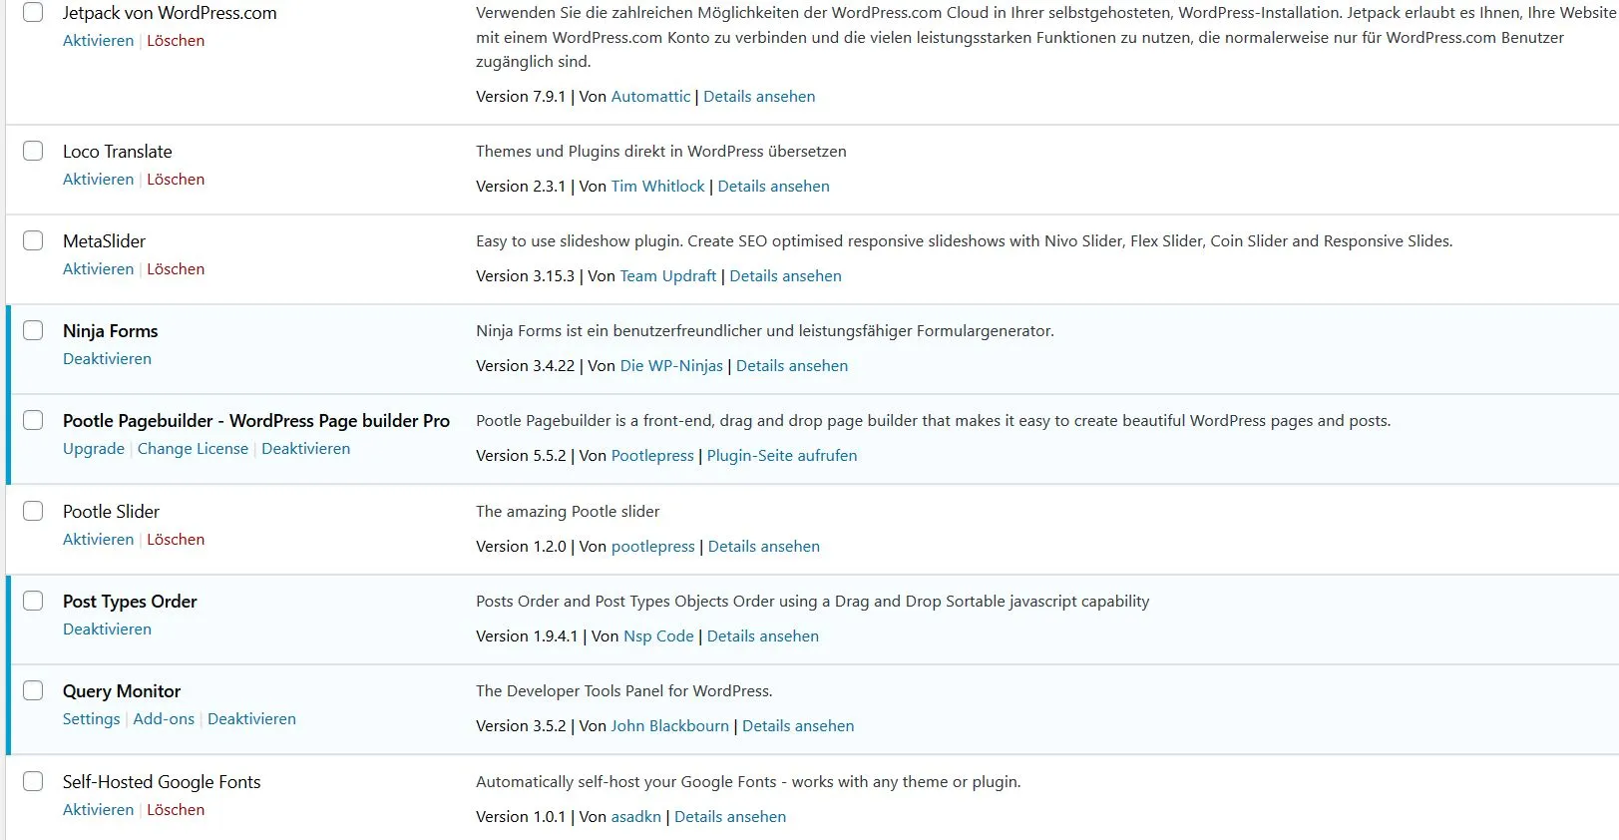
Task: Click 'The Developer Tools Panel for WordPress.' description
Action: pyautogui.click(x=624, y=691)
